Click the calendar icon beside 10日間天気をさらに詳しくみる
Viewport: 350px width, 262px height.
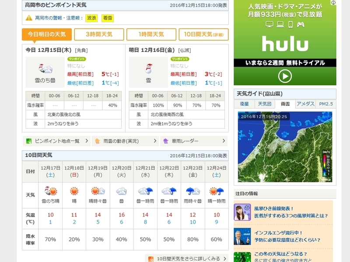151,259
